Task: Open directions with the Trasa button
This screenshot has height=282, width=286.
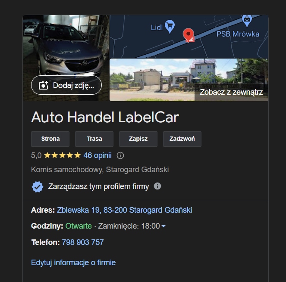Action: coord(94,139)
